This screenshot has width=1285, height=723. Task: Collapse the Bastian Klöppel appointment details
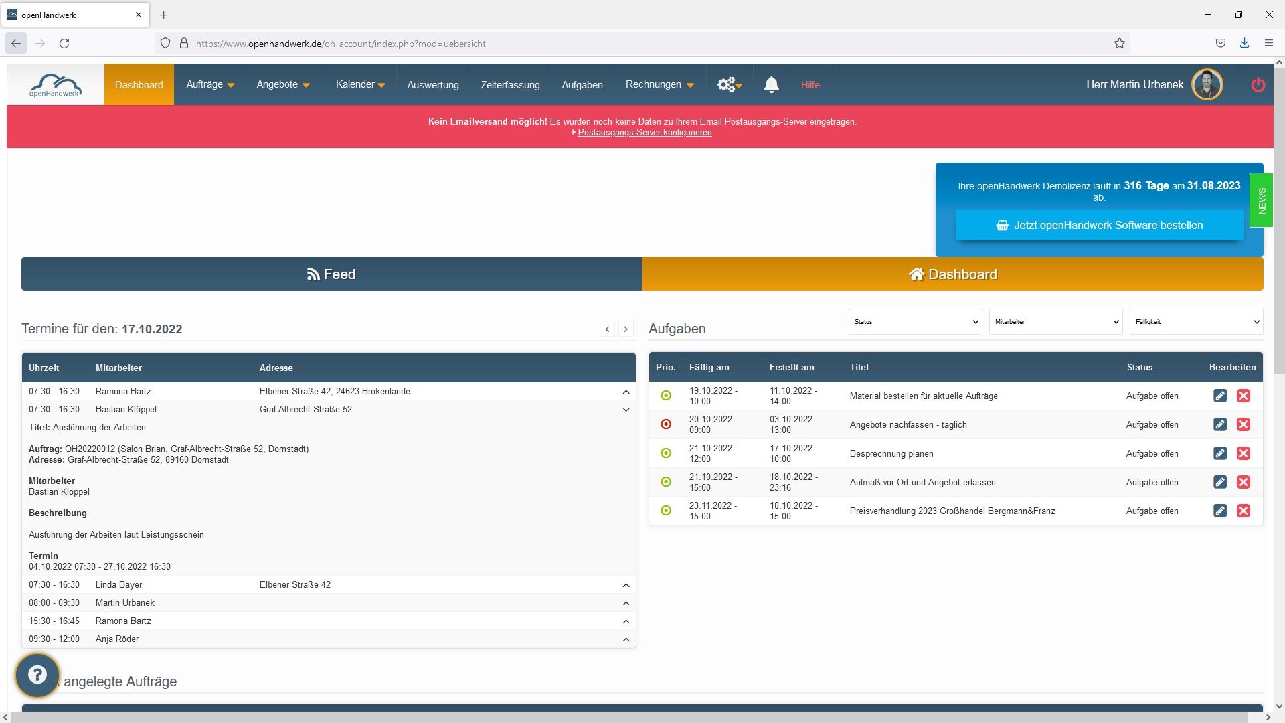pos(626,410)
